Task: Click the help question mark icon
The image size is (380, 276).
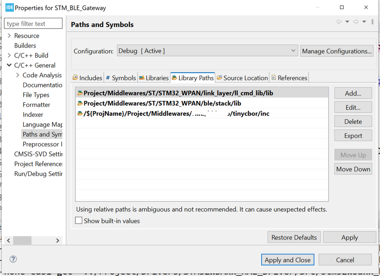Action: [x=13, y=259]
